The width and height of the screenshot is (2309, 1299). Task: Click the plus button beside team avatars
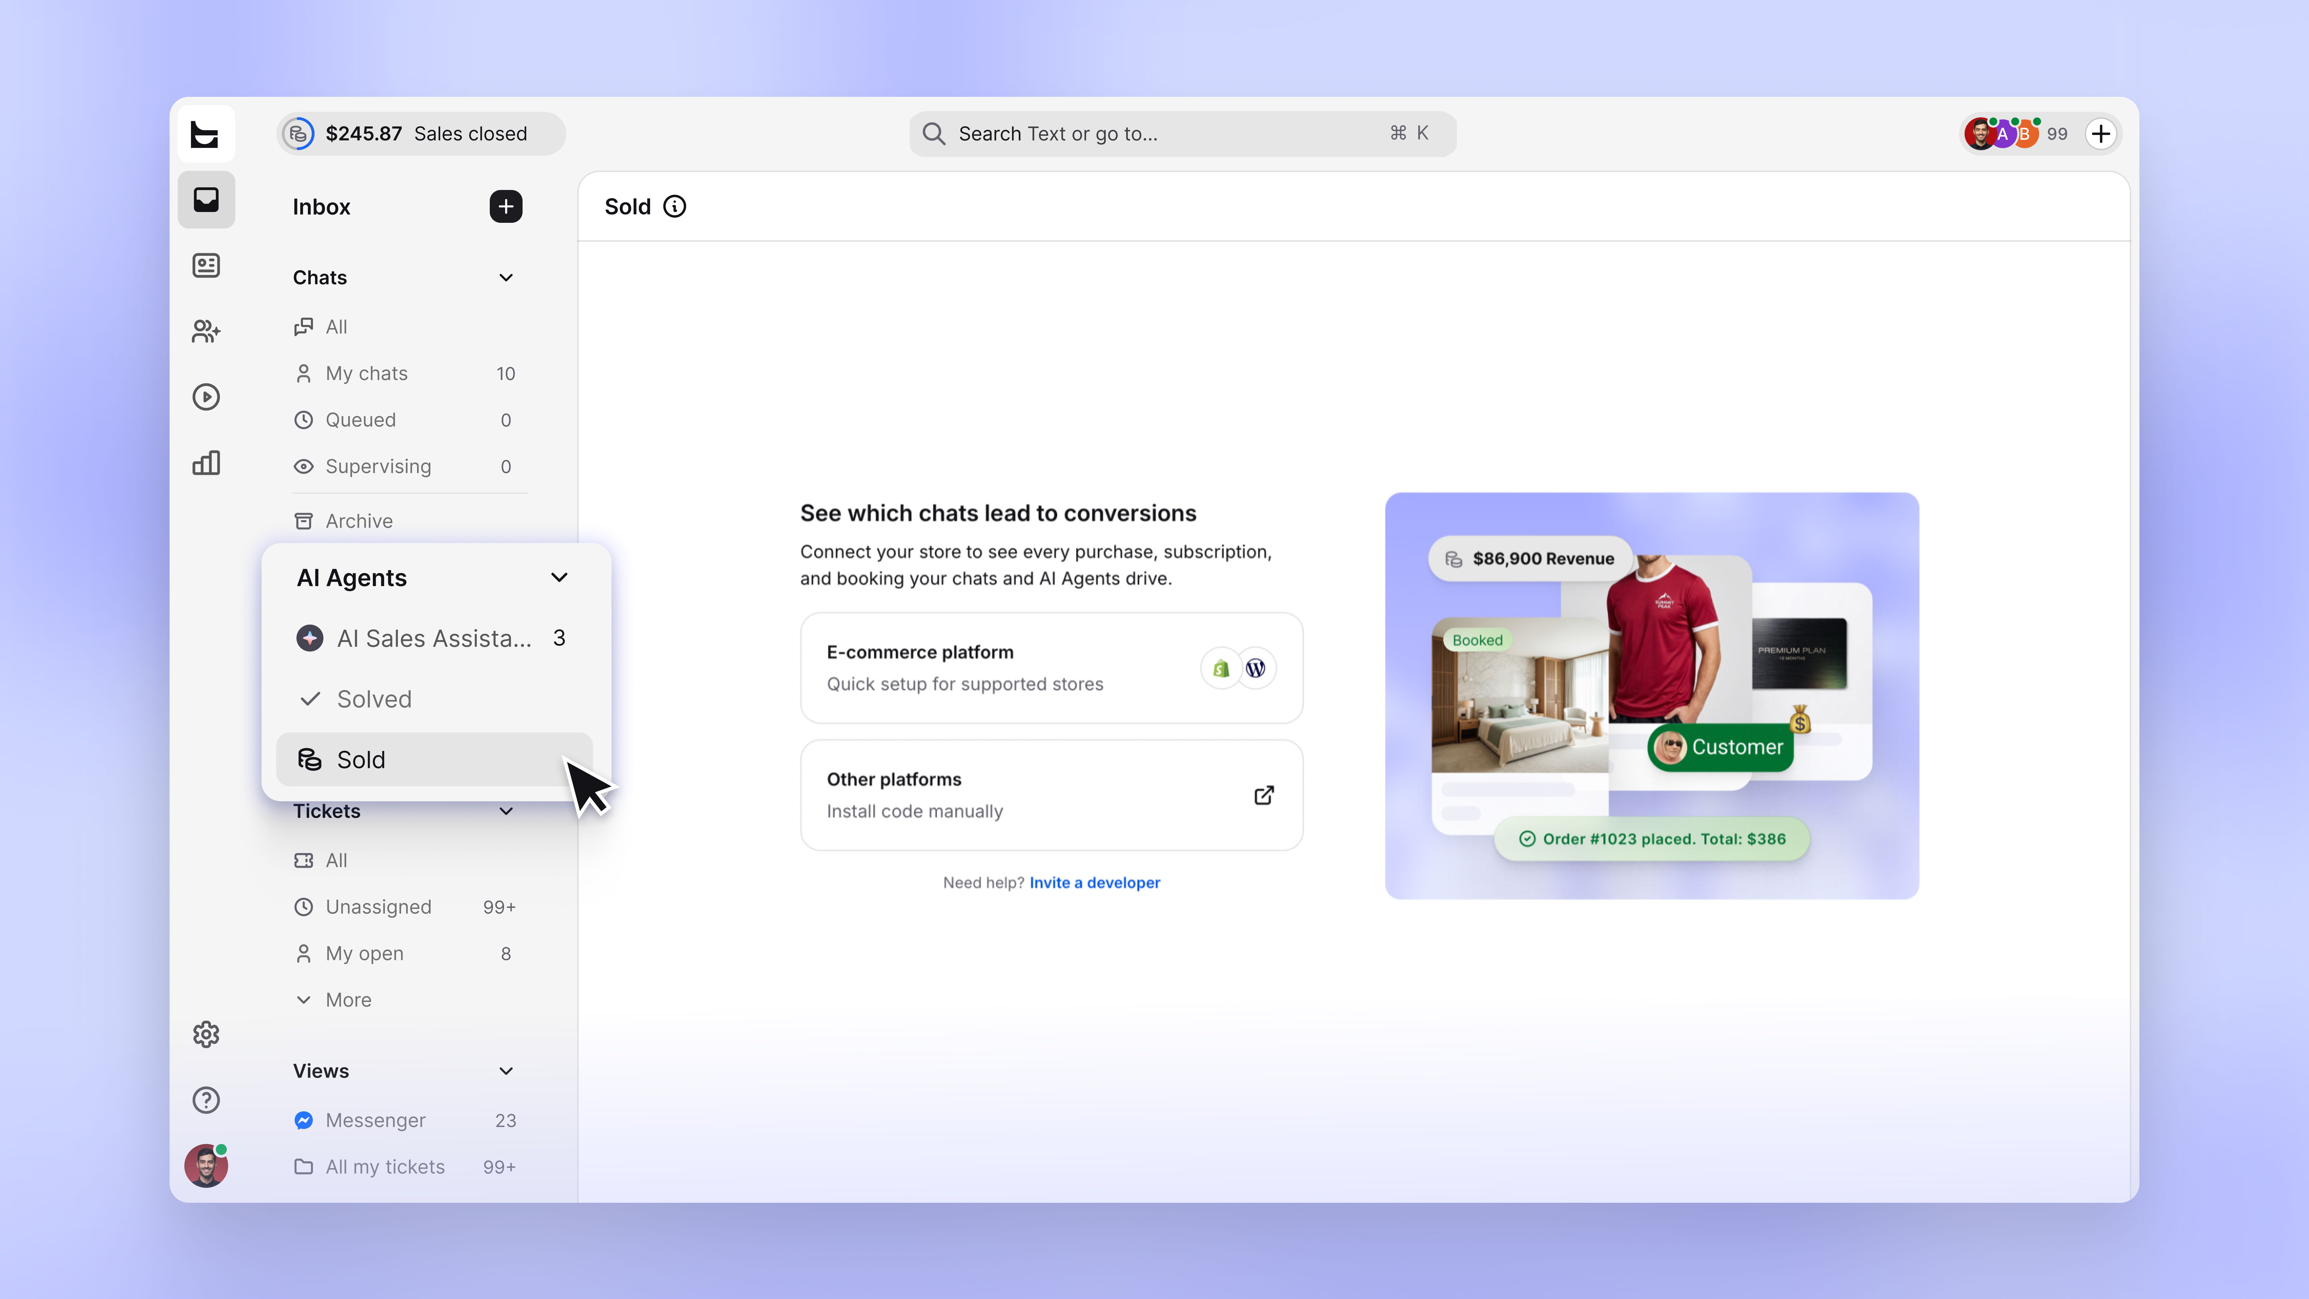tap(2101, 134)
